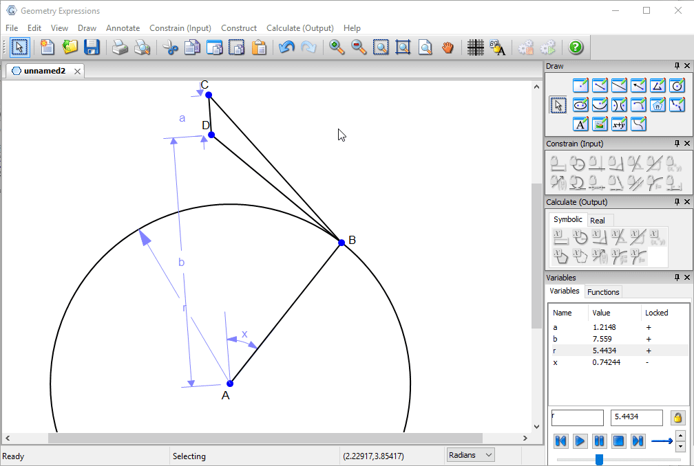Screen dimensions: 694x466
Task: Open the Constrain (Input) menu
Action: point(180,27)
